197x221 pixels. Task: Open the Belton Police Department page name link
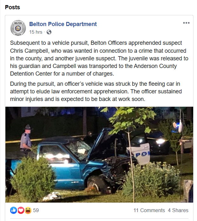click(x=63, y=24)
